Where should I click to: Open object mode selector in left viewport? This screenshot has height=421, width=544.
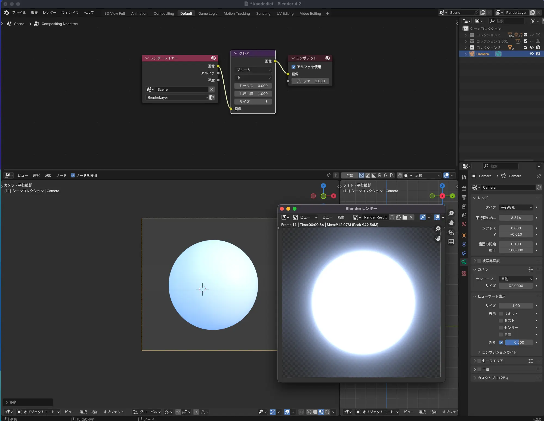38,412
